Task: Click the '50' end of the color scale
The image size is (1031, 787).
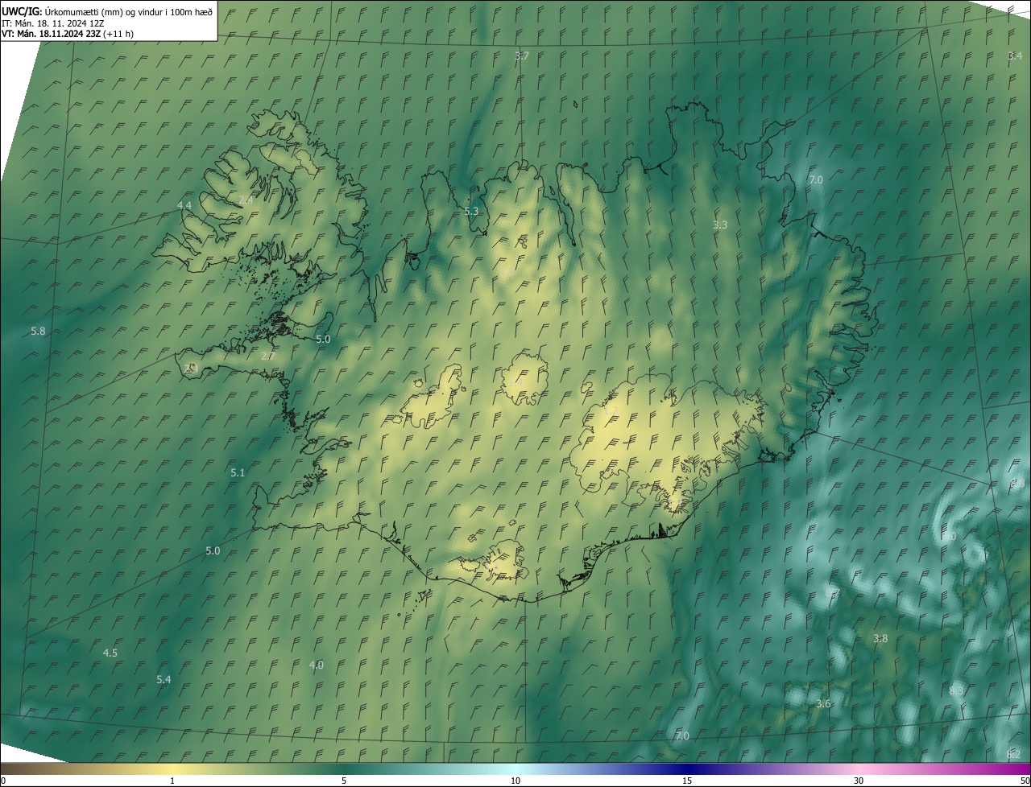Action: 1024,781
